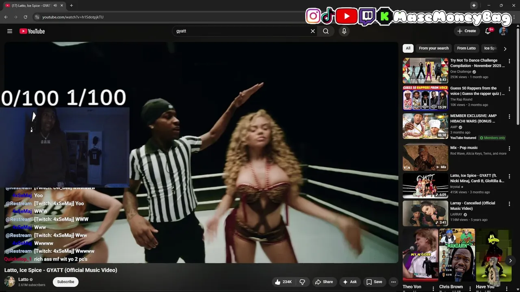The width and height of the screenshot is (520, 292).
Task: Click the video title text
Action: (61, 270)
